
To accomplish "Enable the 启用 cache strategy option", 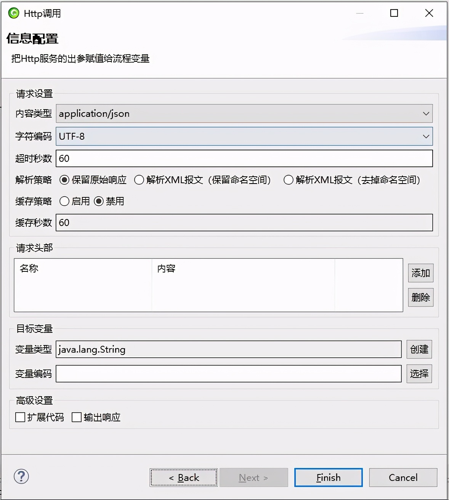I will [x=64, y=201].
